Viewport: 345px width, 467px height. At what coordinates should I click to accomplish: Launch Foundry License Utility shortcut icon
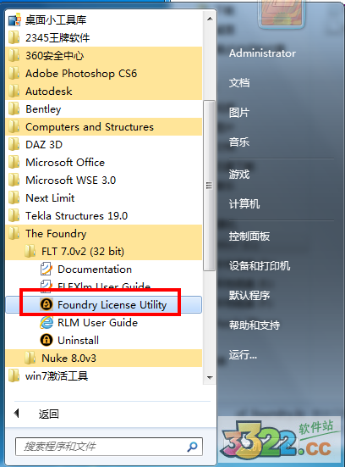(47, 304)
